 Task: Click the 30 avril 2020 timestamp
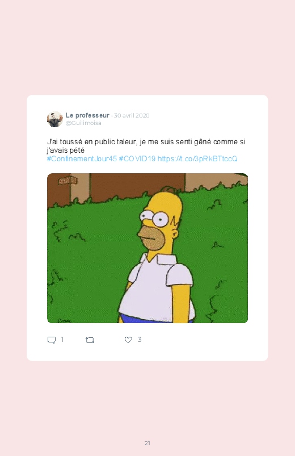[132, 115]
